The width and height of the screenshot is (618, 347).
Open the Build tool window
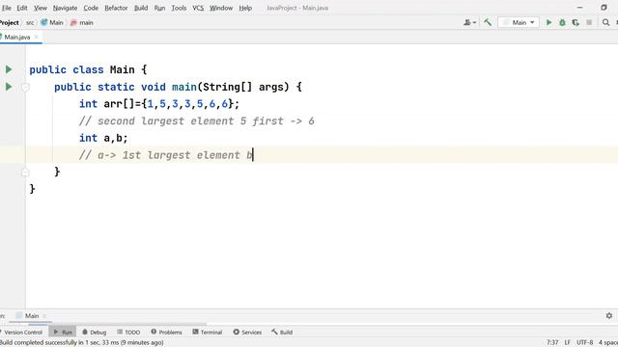coord(282,332)
